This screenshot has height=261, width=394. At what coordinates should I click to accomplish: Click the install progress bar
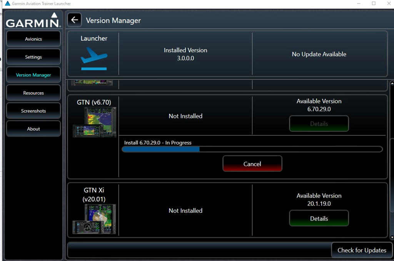click(x=252, y=149)
